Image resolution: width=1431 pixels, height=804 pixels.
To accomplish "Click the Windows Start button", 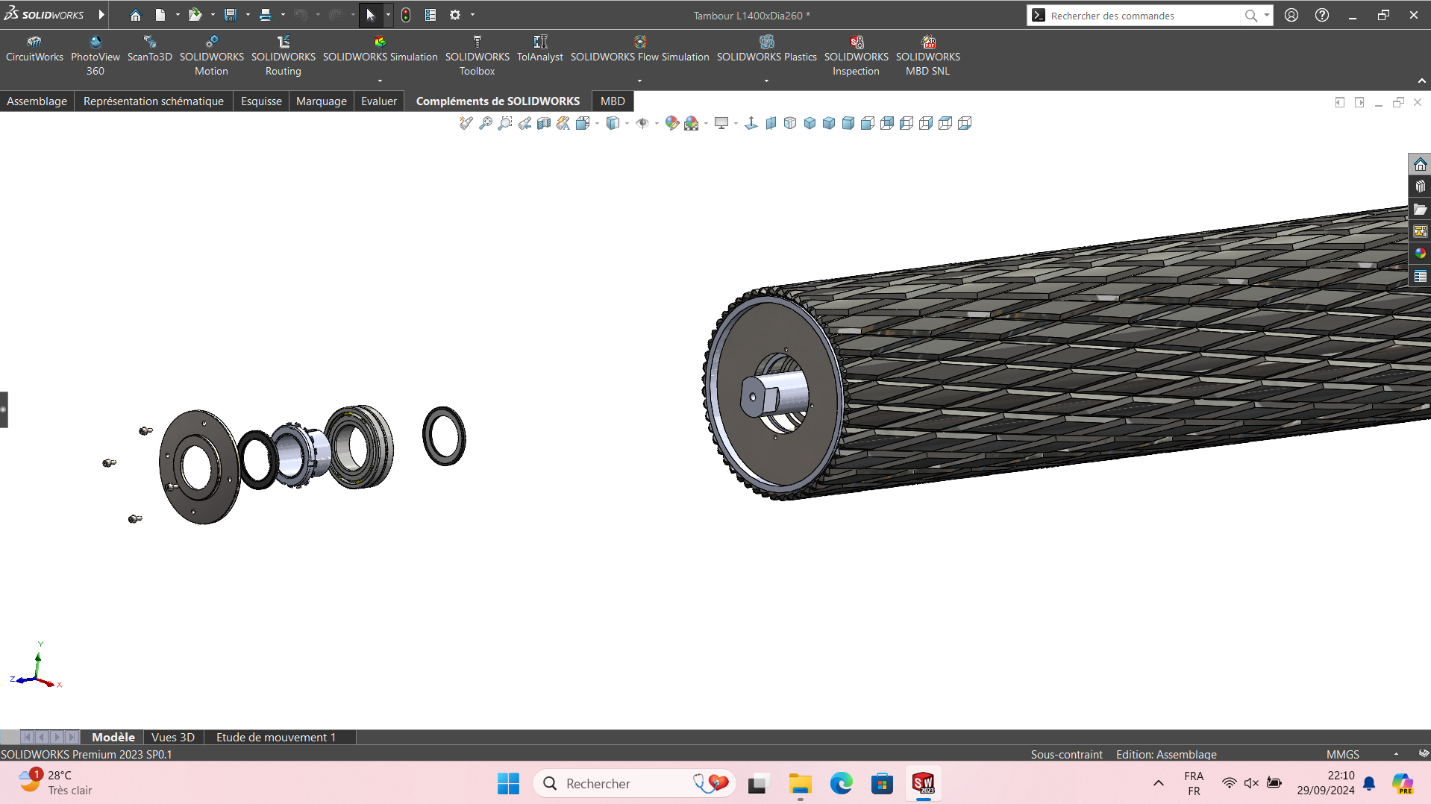I will pyautogui.click(x=509, y=784).
